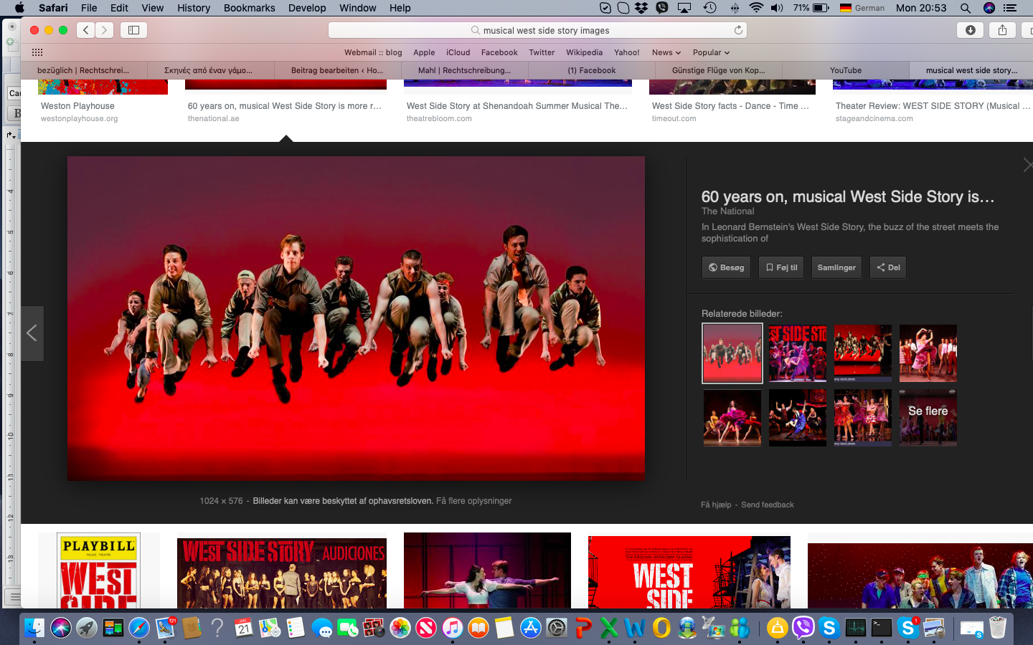Open Finder from the Dock
Viewport: 1033px width, 645px height.
point(34,628)
